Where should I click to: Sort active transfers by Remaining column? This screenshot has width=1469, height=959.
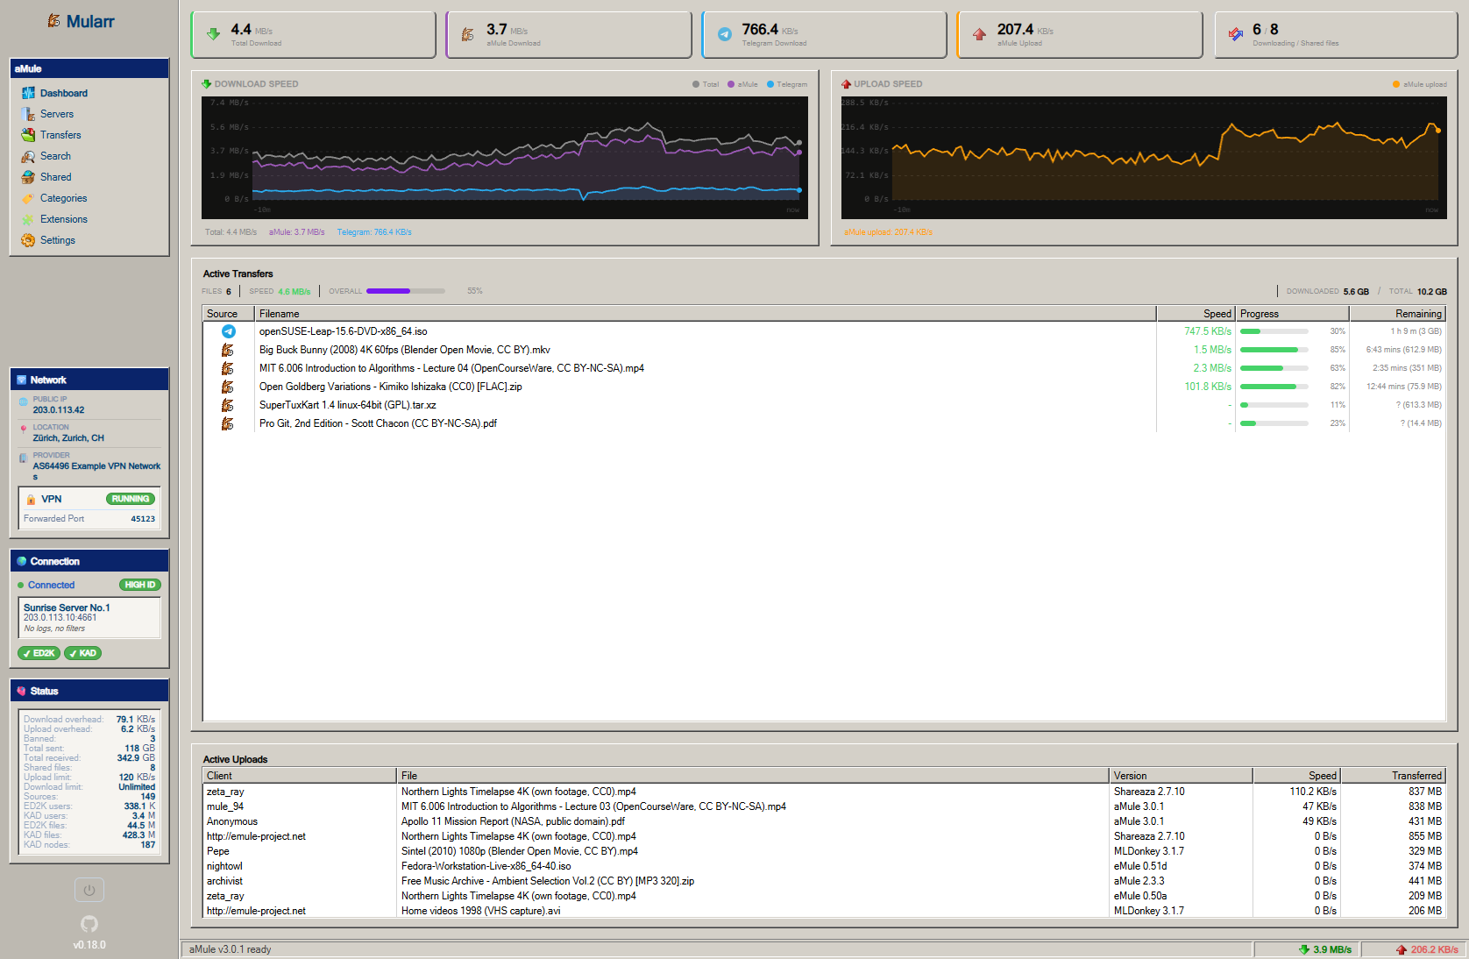click(1397, 314)
